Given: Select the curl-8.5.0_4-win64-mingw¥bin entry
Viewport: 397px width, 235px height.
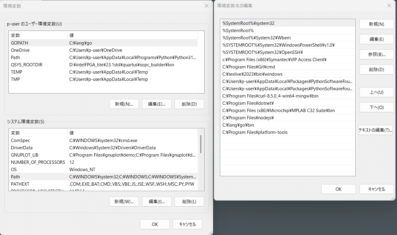Looking at the screenshot, I should click(x=287, y=96).
